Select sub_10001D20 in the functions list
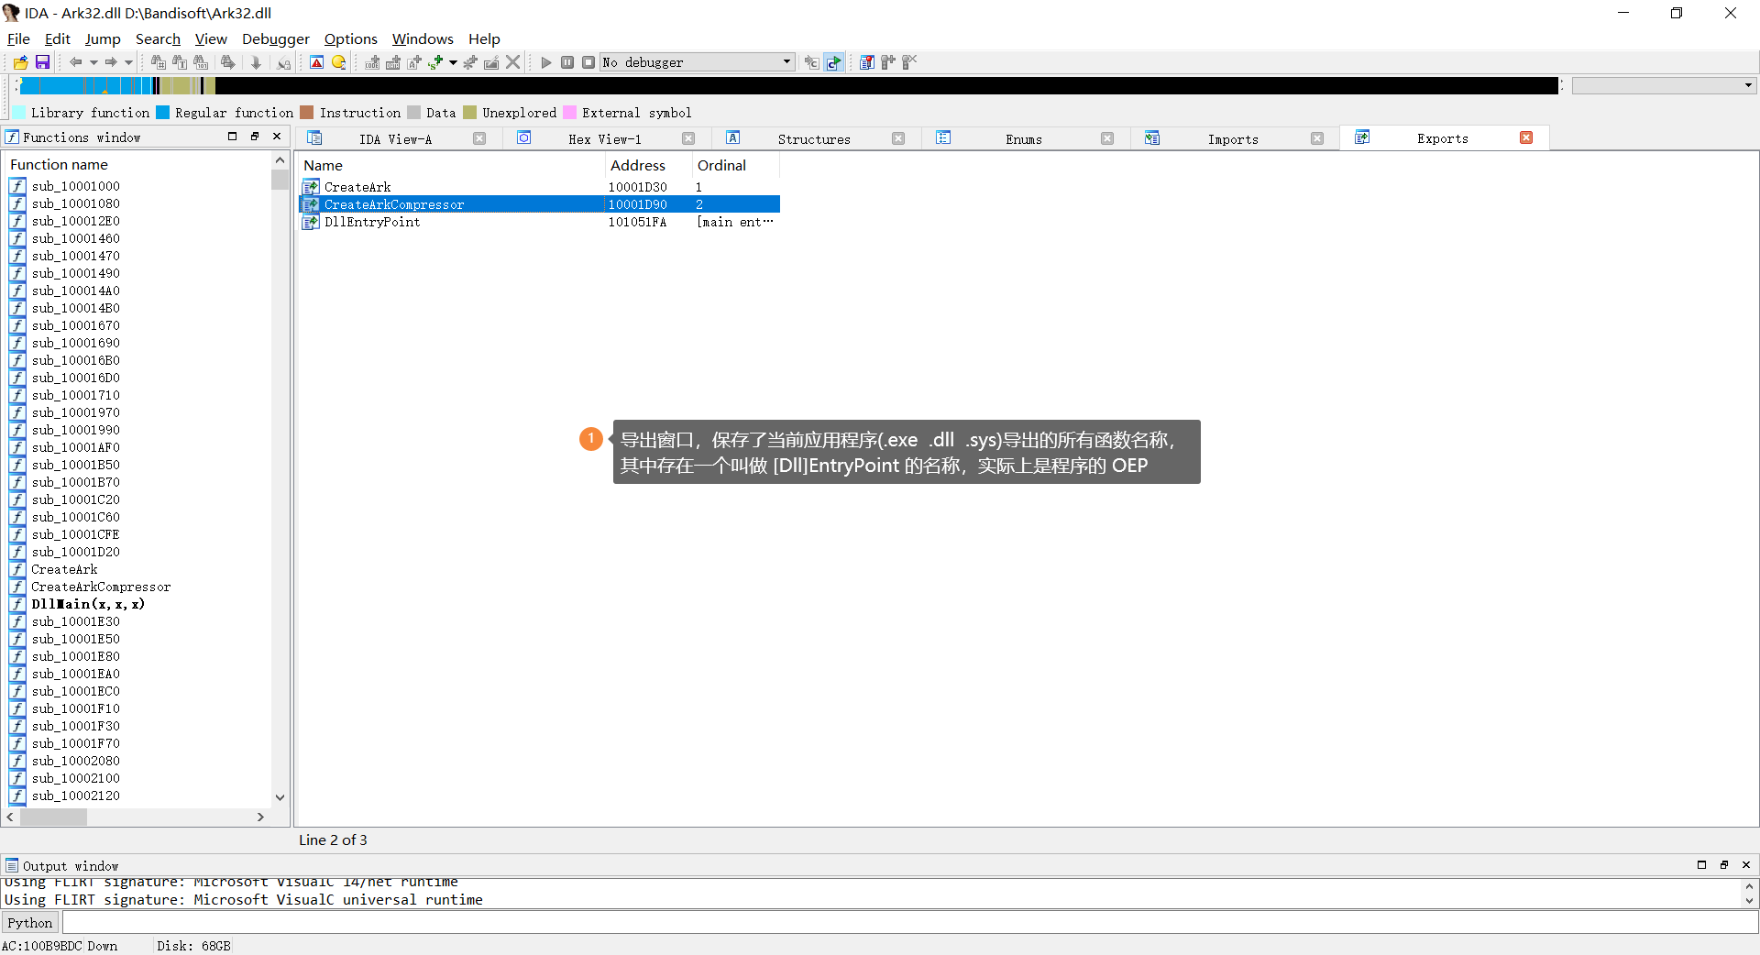The height and width of the screenshot is (955, 1760). 76,552
